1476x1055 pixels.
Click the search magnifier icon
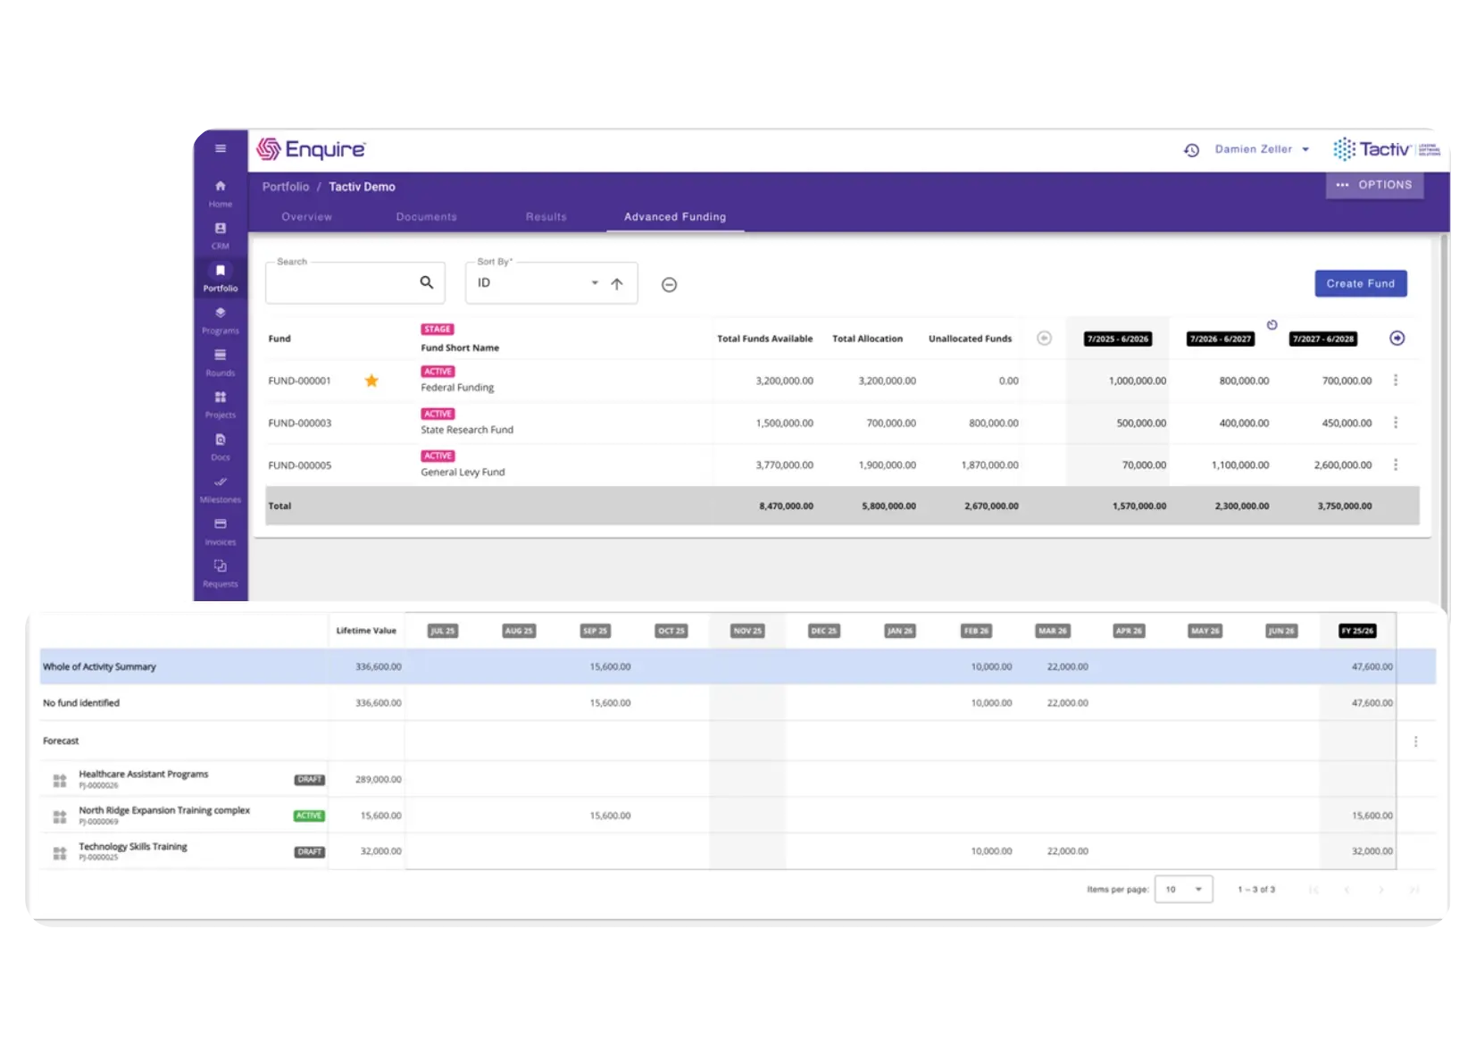427,282
